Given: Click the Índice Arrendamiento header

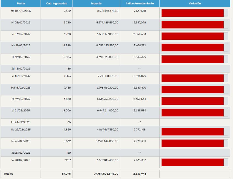Looking at the screenshot, I should click(x=140, y=4).
